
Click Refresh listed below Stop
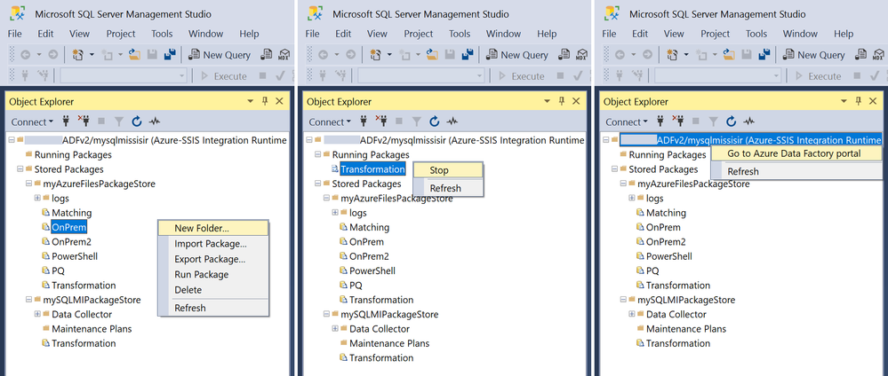447,188
